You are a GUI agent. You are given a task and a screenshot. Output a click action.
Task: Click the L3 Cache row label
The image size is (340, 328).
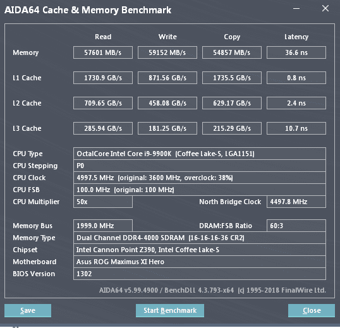[27, 128]
